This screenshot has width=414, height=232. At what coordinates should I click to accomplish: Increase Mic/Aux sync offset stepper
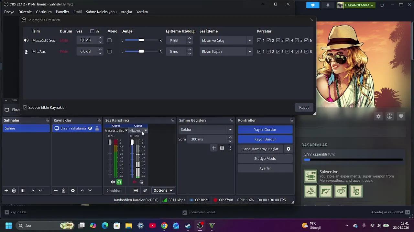[190, 49]
